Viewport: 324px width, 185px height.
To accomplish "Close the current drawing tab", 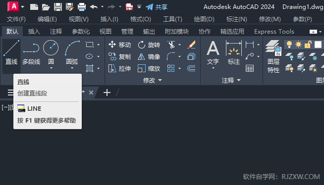I will pyautogui.click(x=91, y=92).
